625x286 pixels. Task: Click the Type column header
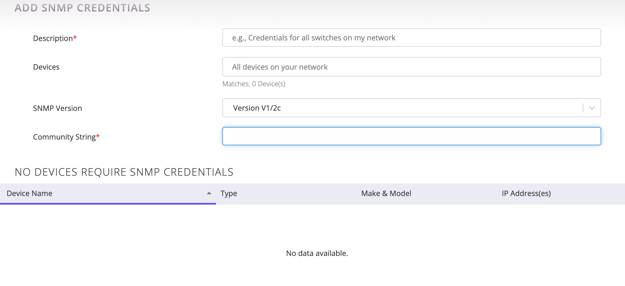229,193
